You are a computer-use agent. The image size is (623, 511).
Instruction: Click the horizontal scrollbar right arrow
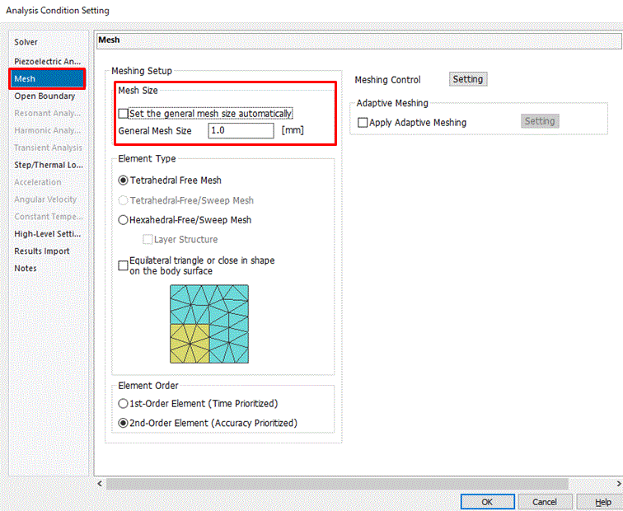point(618,484)
